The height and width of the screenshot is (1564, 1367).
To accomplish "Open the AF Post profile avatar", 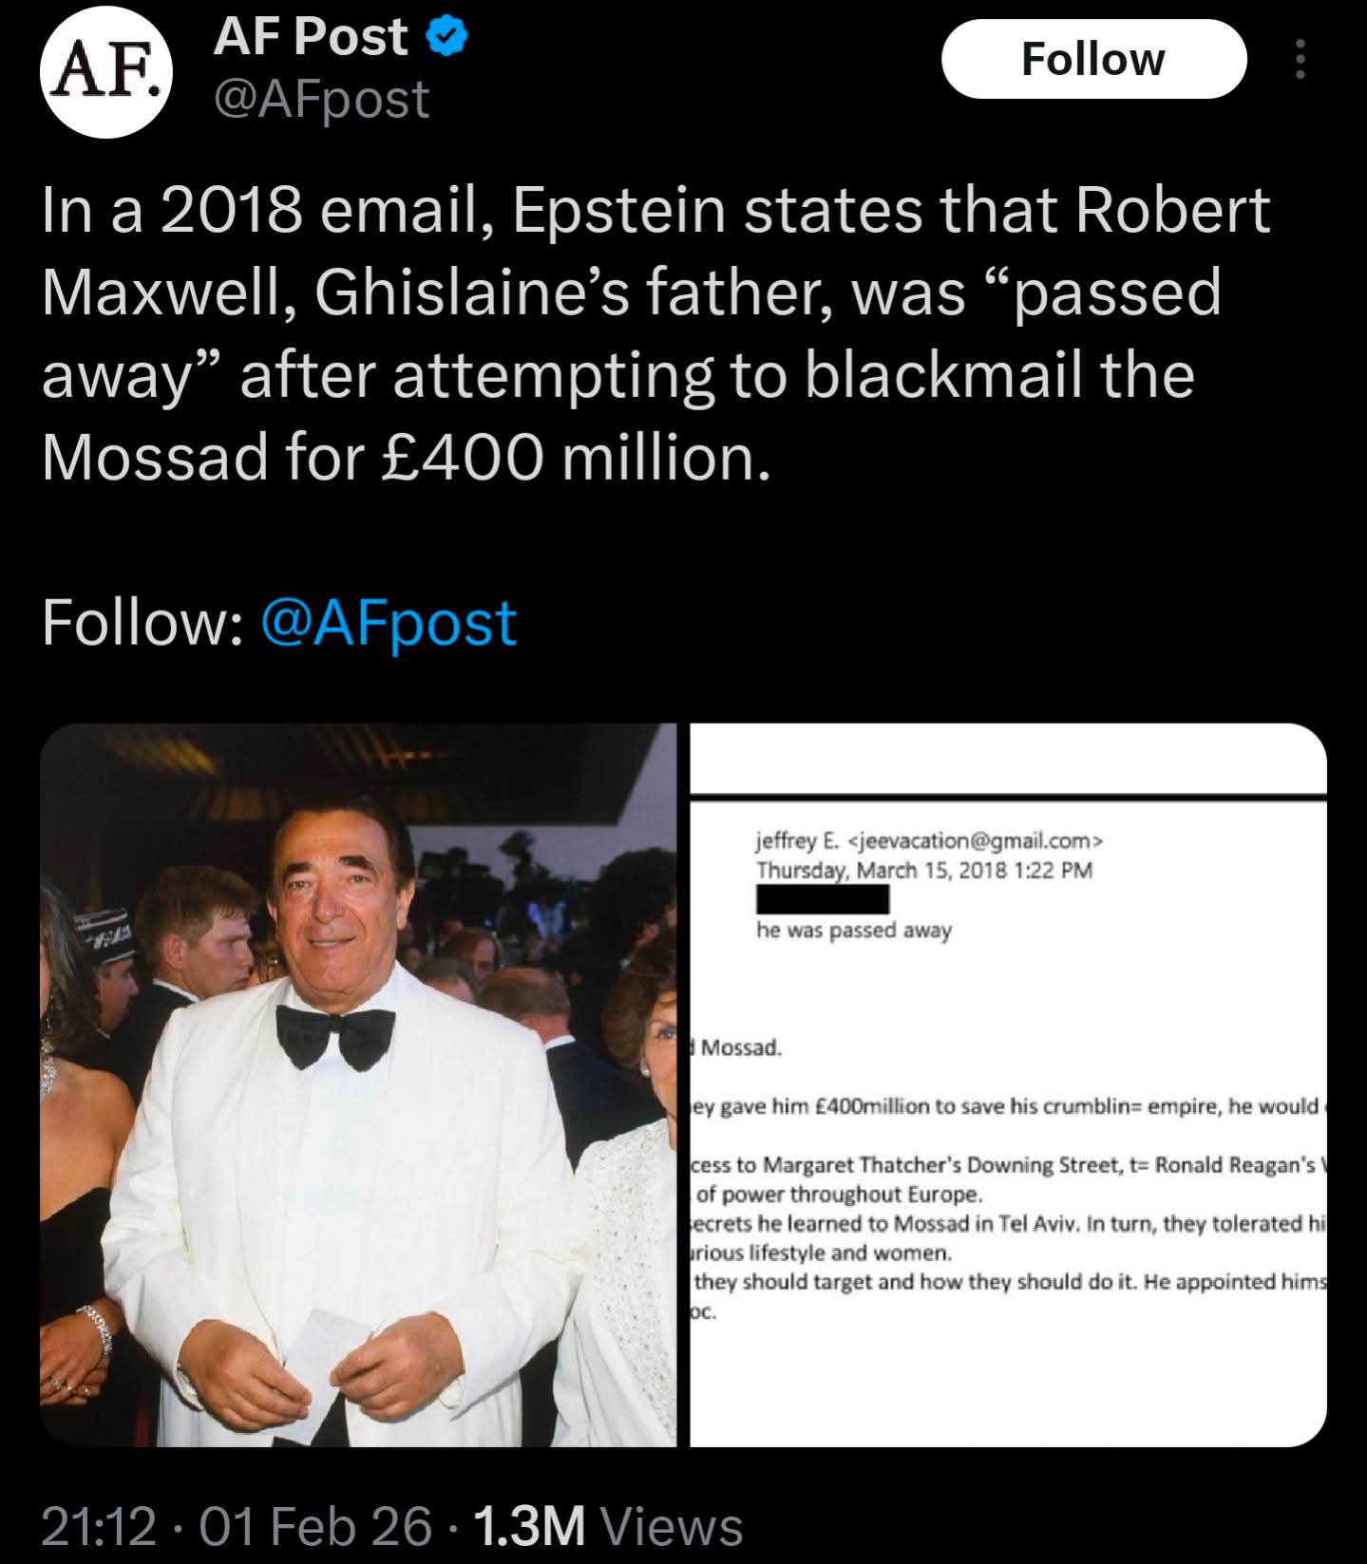I will [106, 72].
